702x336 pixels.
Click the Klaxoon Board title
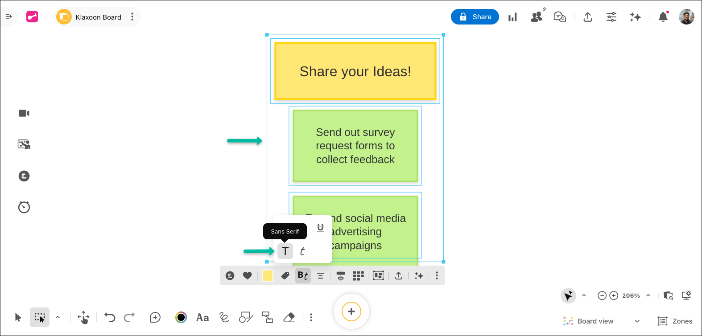pyautogui.click(x=98, y=17)
